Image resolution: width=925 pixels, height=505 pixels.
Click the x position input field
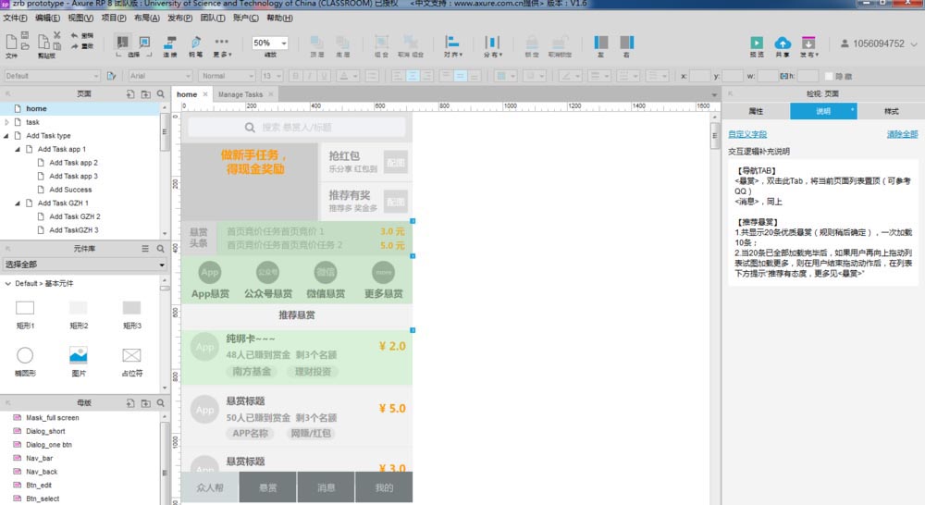pyautogui.click(x=699, y=76)
